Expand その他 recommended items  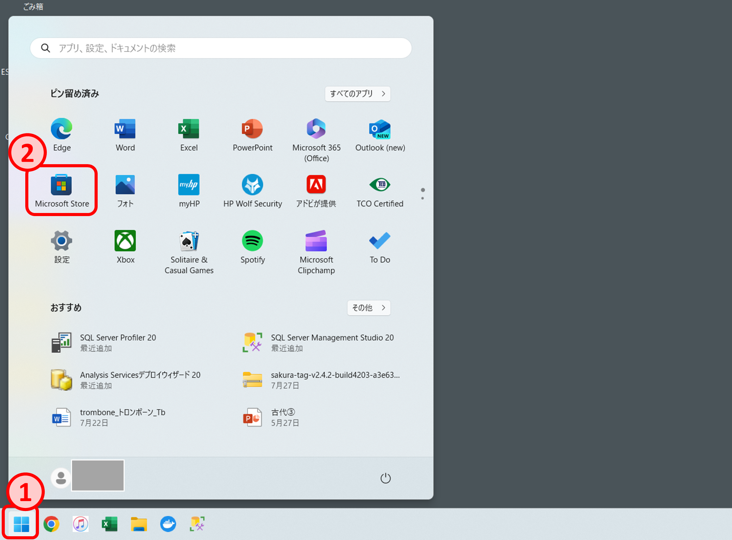[369, 308]
